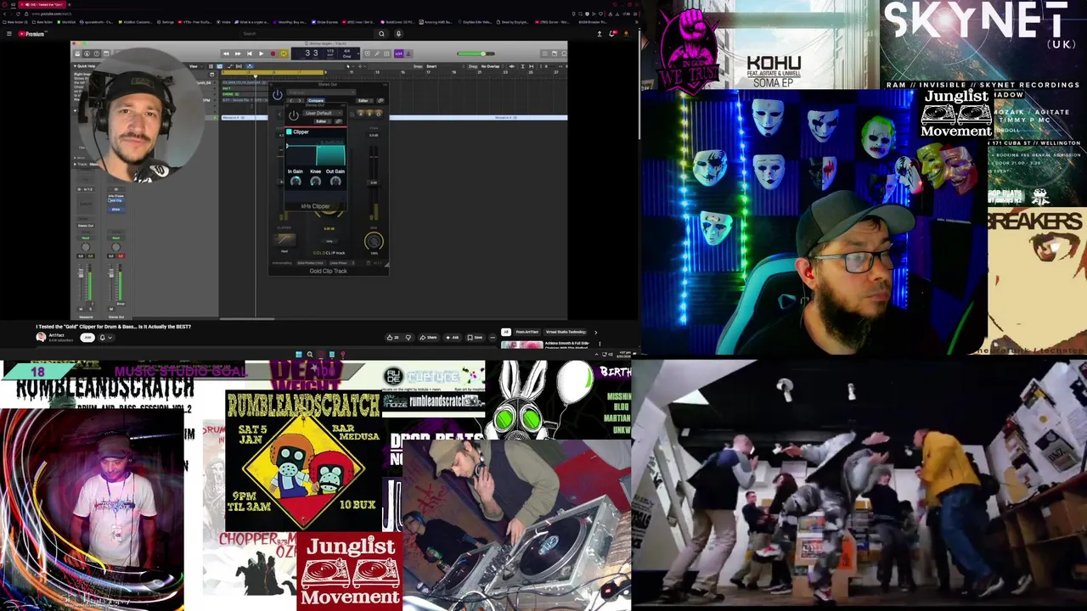Show more chips with right chevron

[595, 332]
